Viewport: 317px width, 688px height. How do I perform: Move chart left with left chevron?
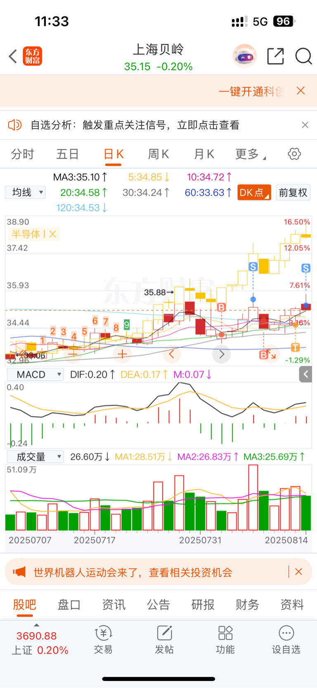[x=172, y=354]
